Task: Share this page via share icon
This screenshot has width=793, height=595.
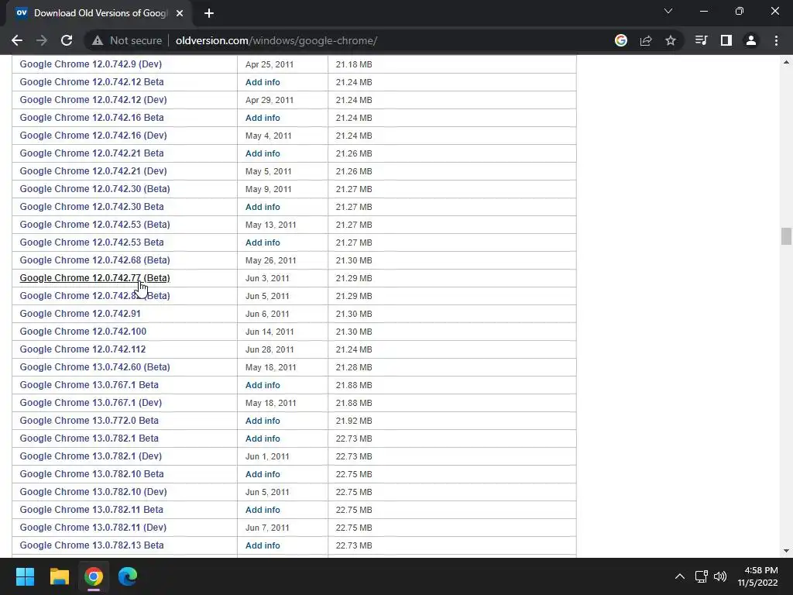Action: [646, 40]
